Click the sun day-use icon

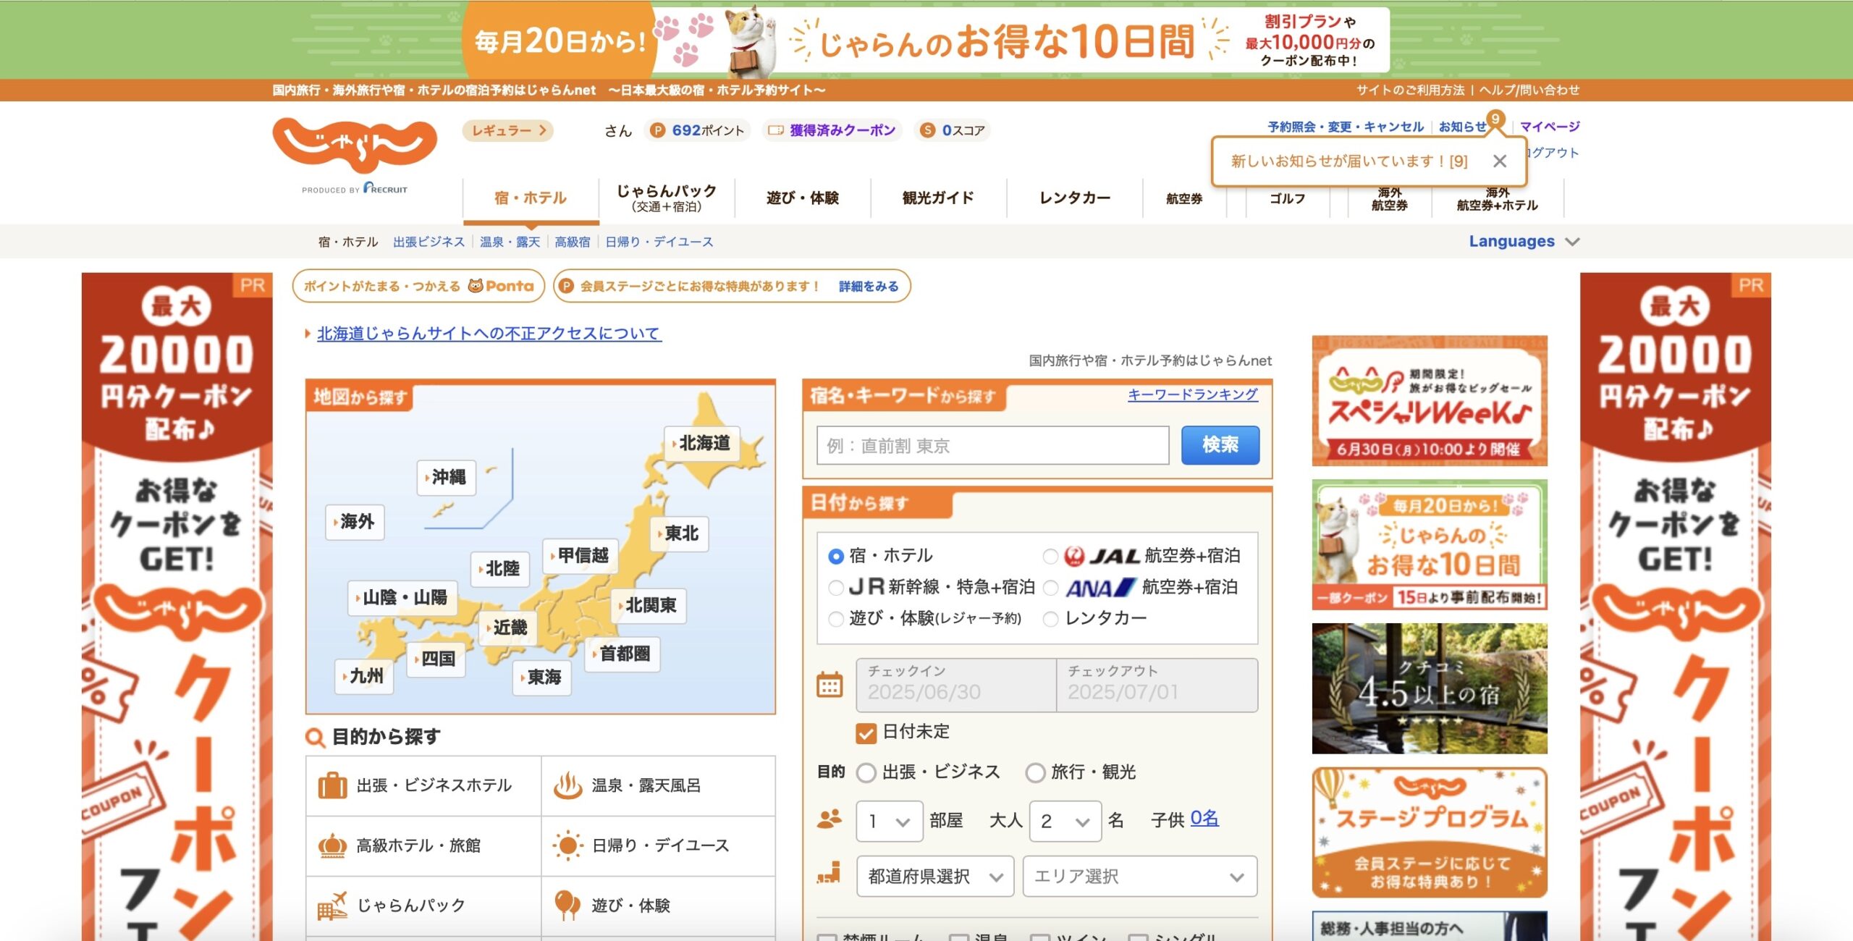point(567,845)
